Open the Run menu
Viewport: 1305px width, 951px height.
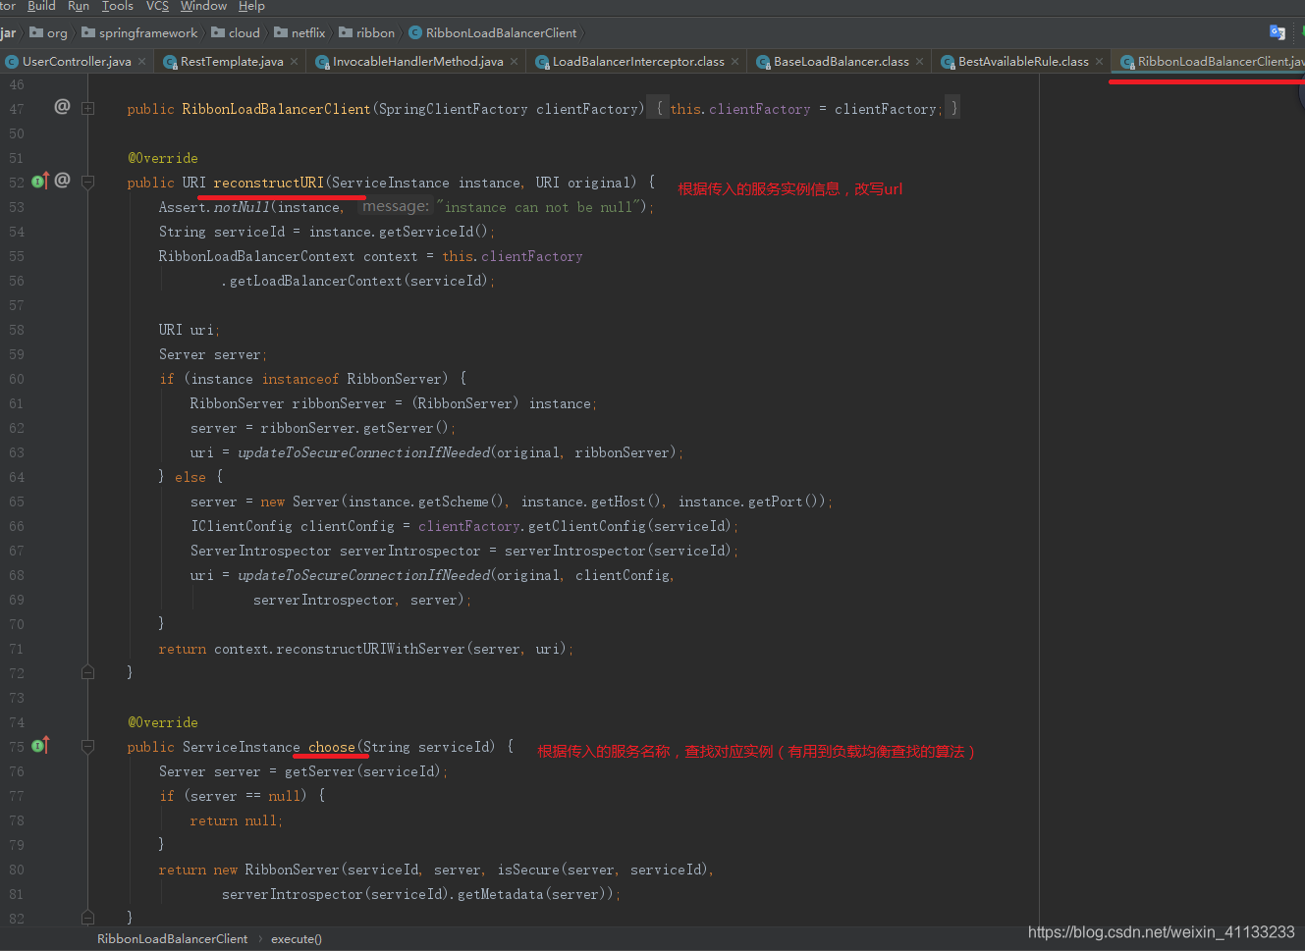(79, 6)
